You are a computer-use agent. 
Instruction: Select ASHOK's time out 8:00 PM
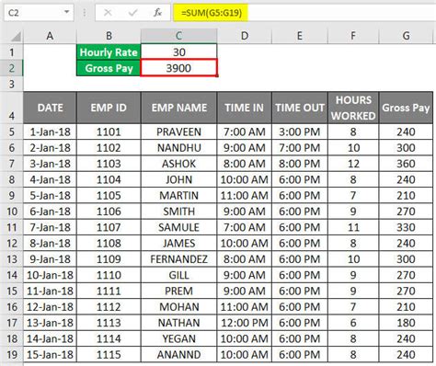tap(300, 164)
